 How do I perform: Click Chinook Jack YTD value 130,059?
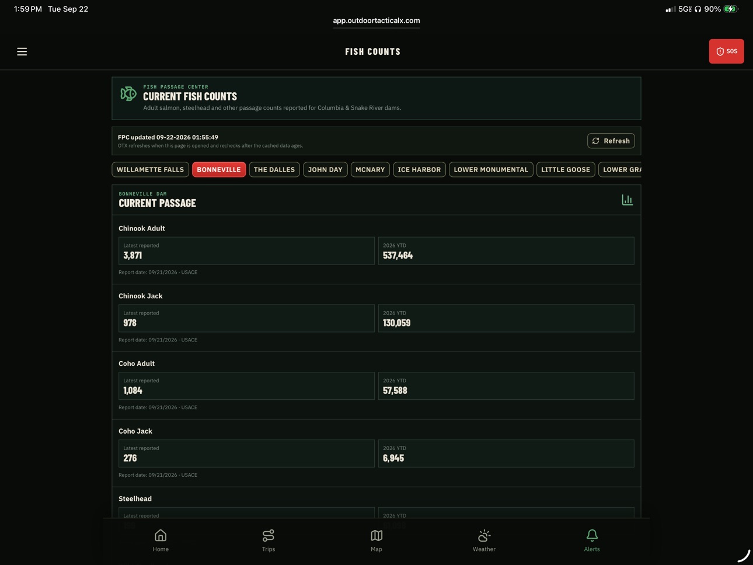396,323
